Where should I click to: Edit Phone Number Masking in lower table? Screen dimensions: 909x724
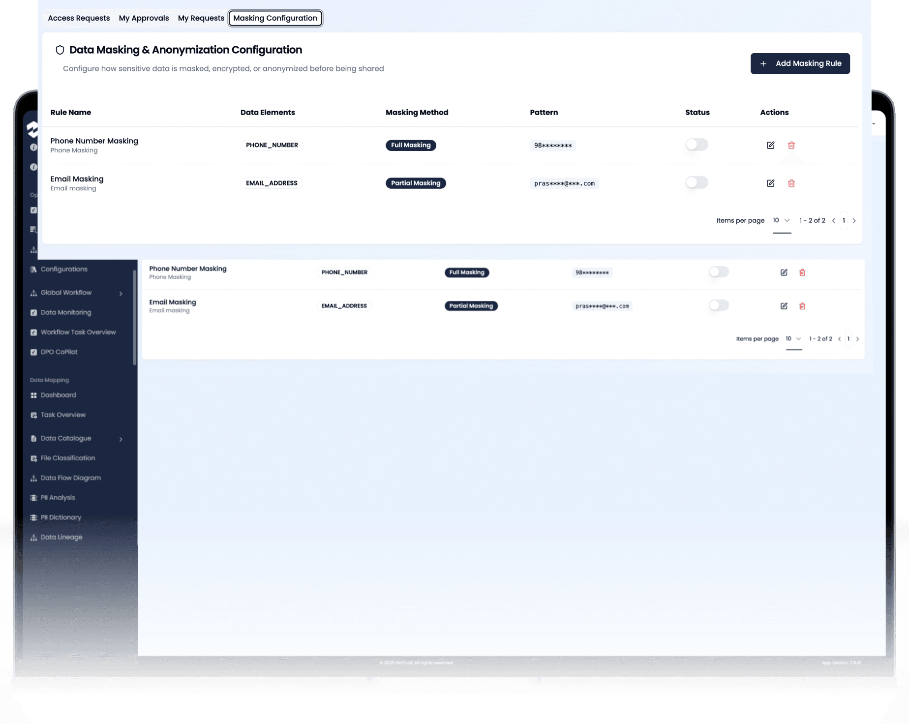click(784, 272)
